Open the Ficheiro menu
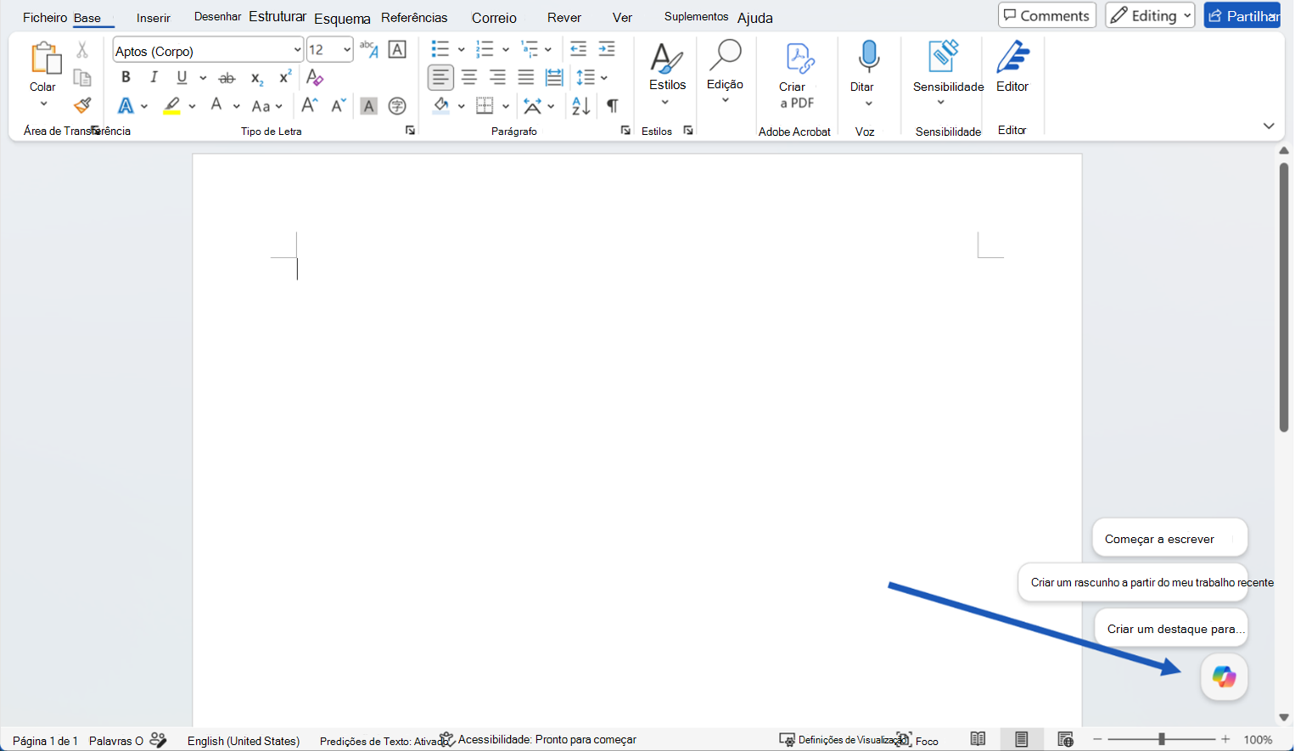The width and height of the screenshot is (1295, 751). point(45,18)
